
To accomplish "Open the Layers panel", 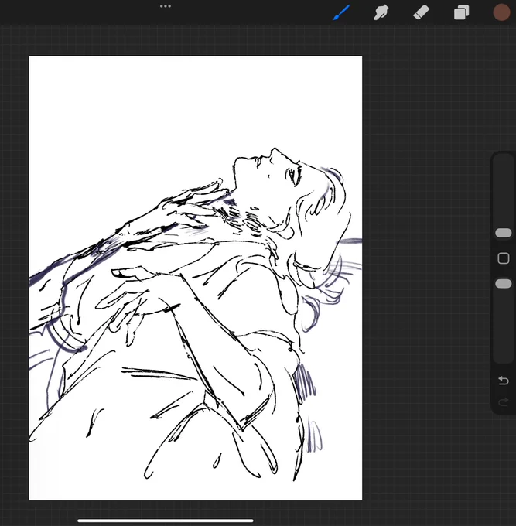I will coord(462,12).
